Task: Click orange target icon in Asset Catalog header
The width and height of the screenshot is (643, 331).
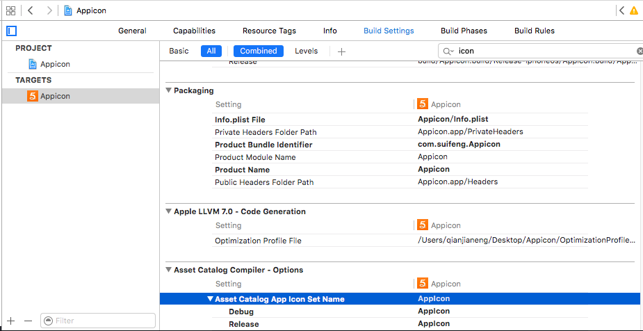Action: [423, 283]
